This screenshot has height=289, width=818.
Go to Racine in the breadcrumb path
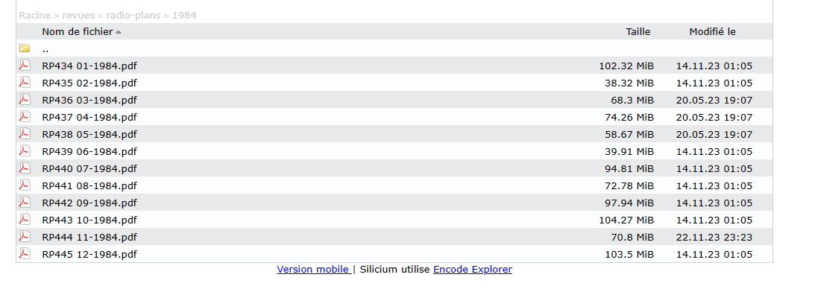35,16
